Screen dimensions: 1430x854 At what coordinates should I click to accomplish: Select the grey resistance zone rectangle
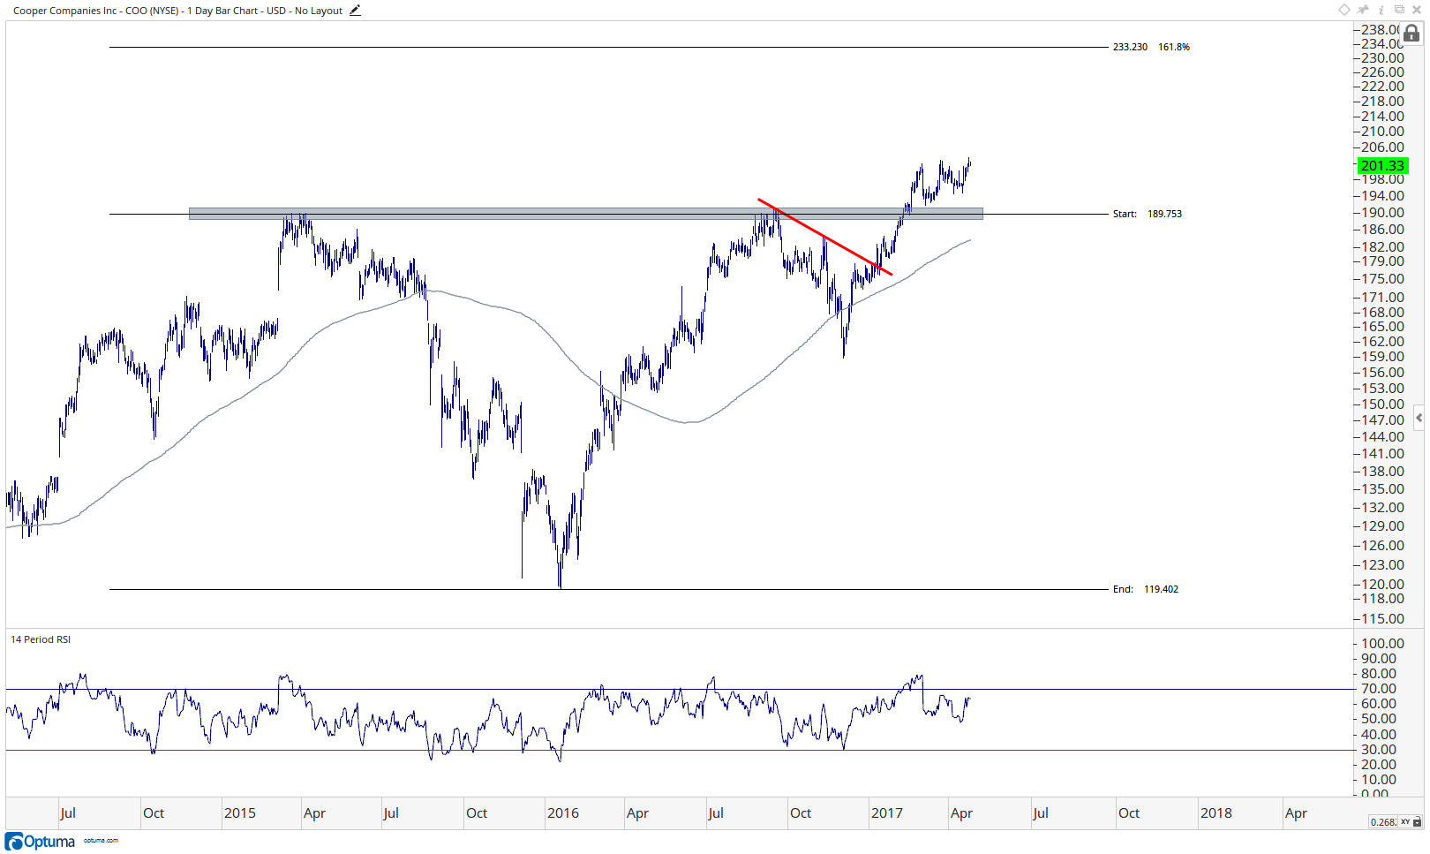(586, 214)
